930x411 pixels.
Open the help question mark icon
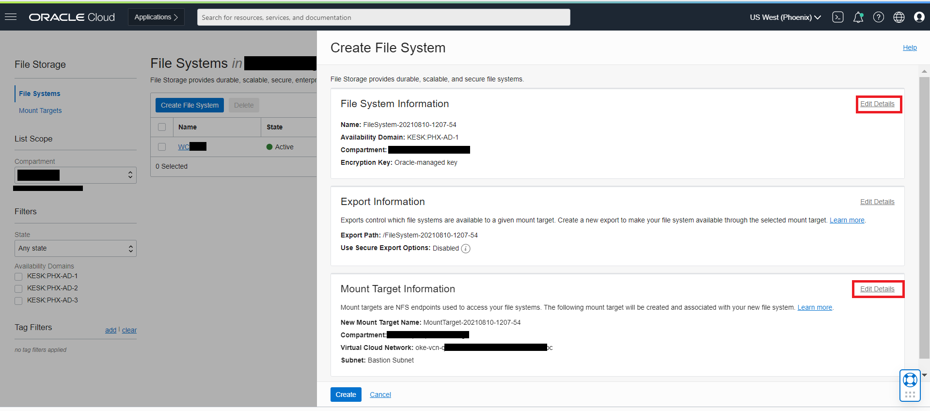[879, 17]
